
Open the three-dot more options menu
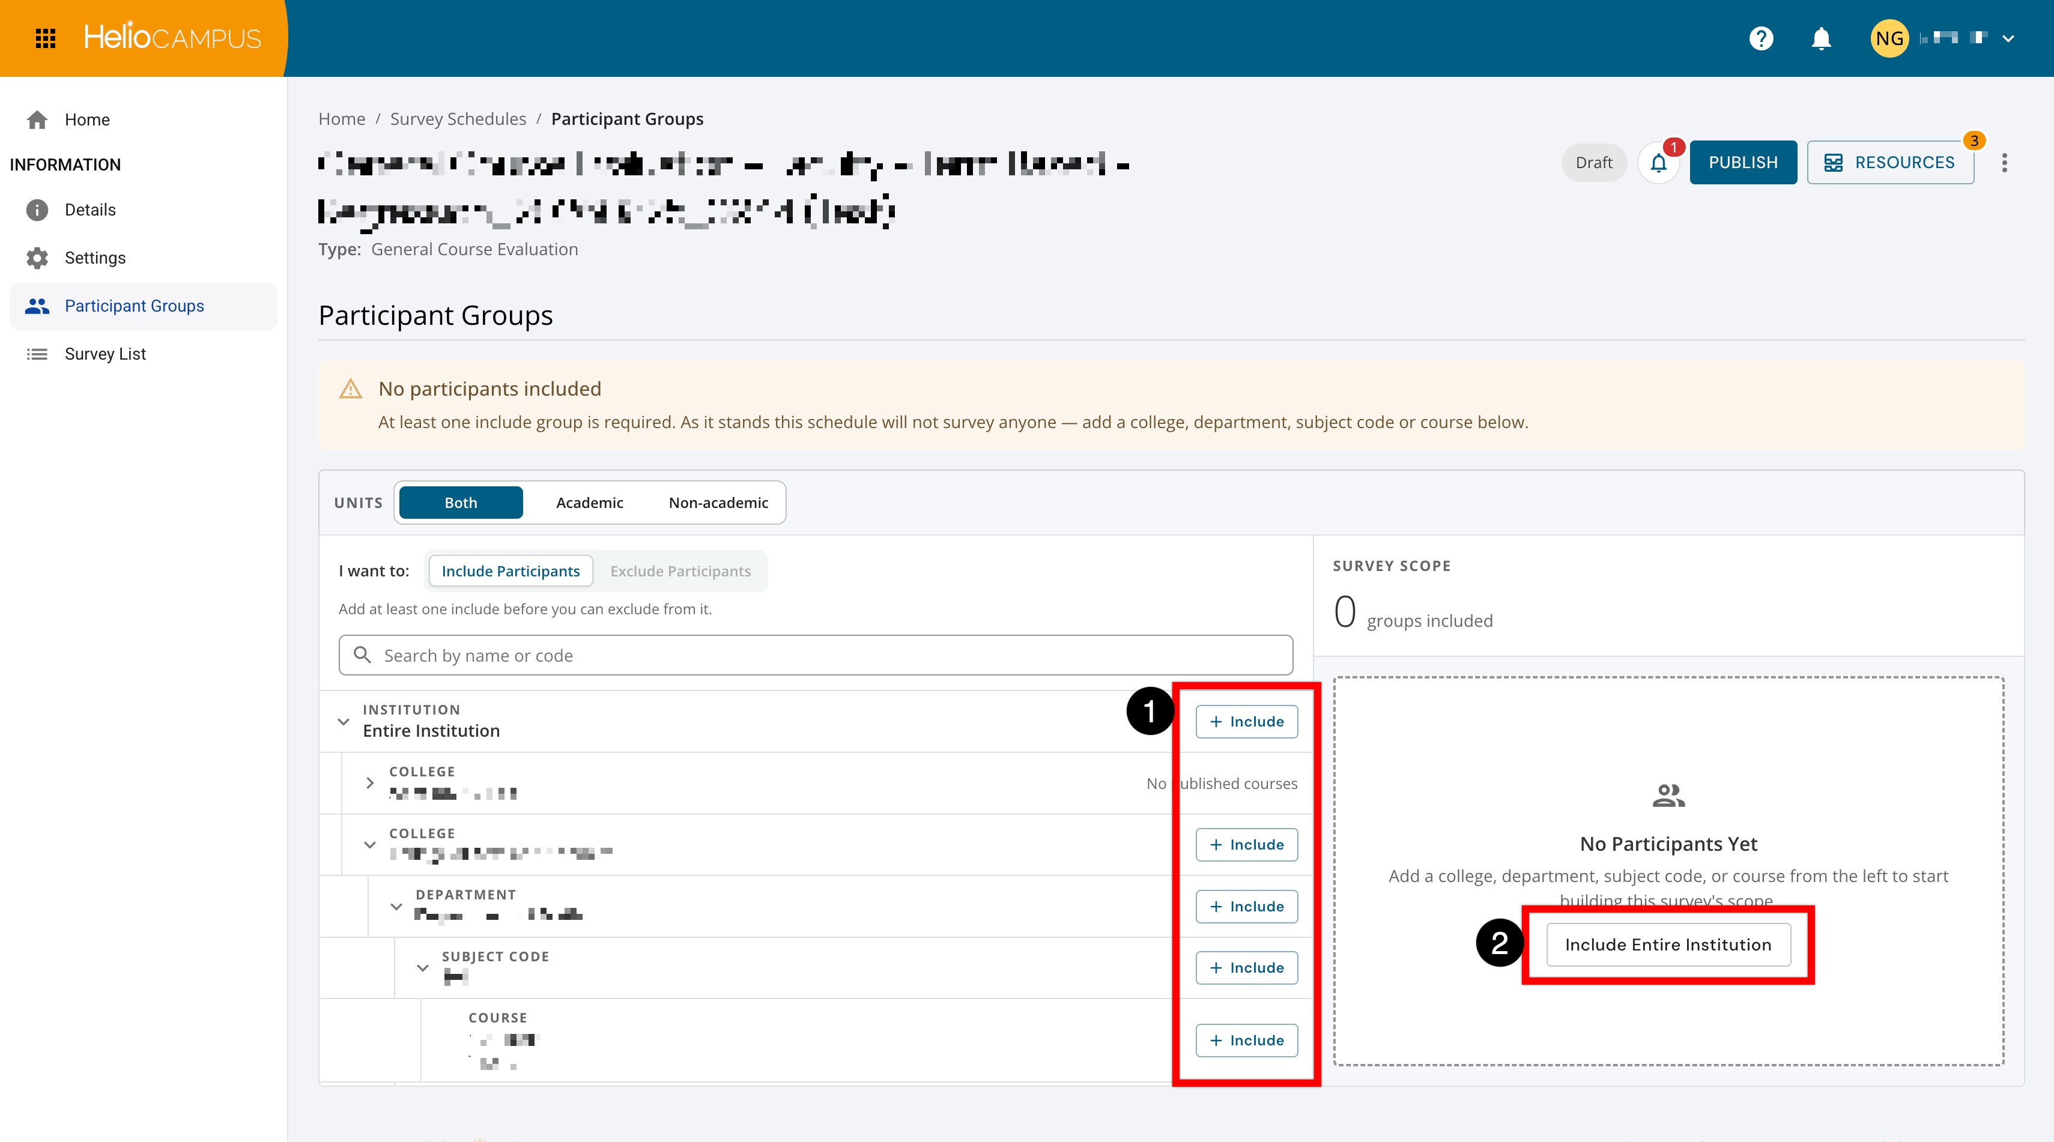(x=2005, y=163)
